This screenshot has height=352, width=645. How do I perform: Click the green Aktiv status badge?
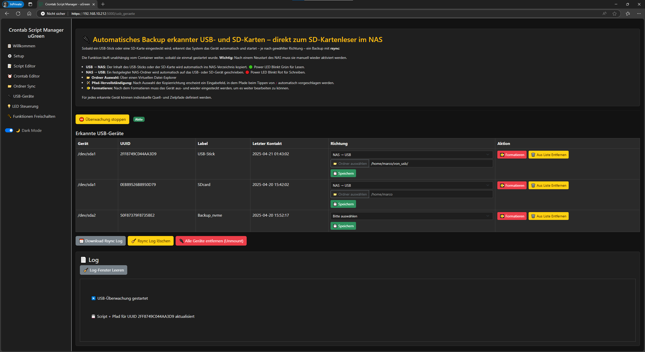(x=139, y=119)
